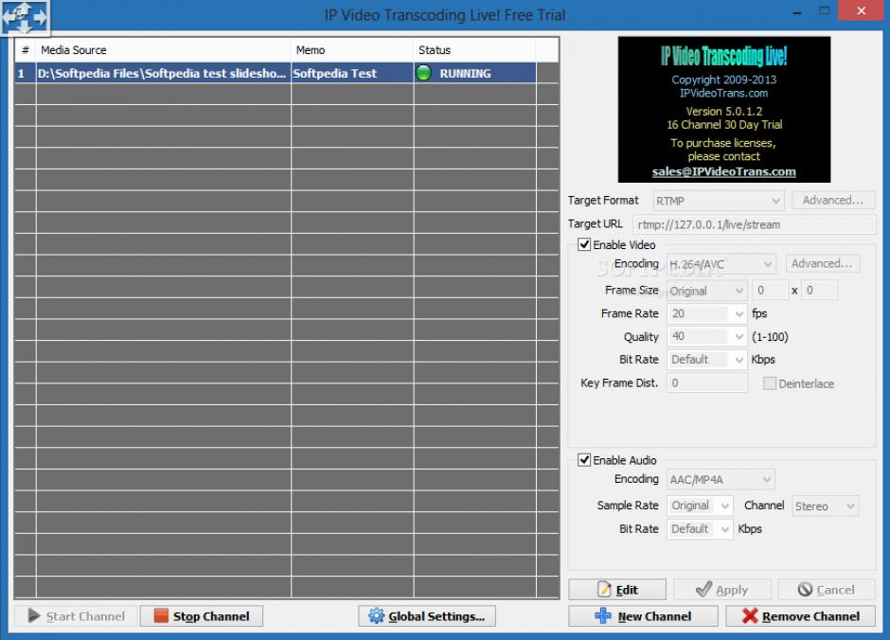The image size is (890, 640).
Task: Toggle the Deinterlace checkbox
Action: coord(770,383)
